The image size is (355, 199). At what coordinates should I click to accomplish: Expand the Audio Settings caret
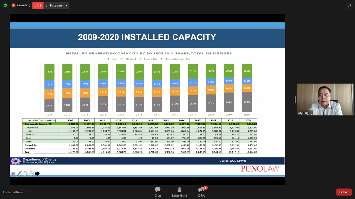(x=27, y=192)
